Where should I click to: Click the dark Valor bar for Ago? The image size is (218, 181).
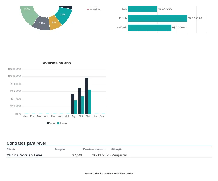tap(73, 104)
